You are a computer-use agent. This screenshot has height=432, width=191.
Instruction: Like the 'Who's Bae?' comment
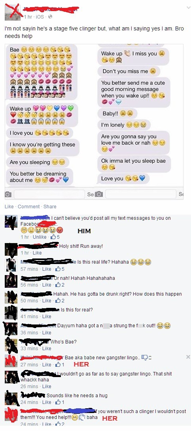point(47,349)
